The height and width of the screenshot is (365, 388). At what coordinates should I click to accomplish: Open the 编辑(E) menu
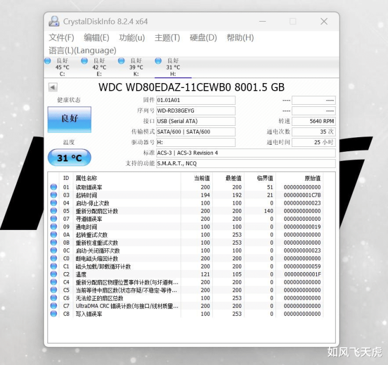pyautogui.click(x=97, y=38)
